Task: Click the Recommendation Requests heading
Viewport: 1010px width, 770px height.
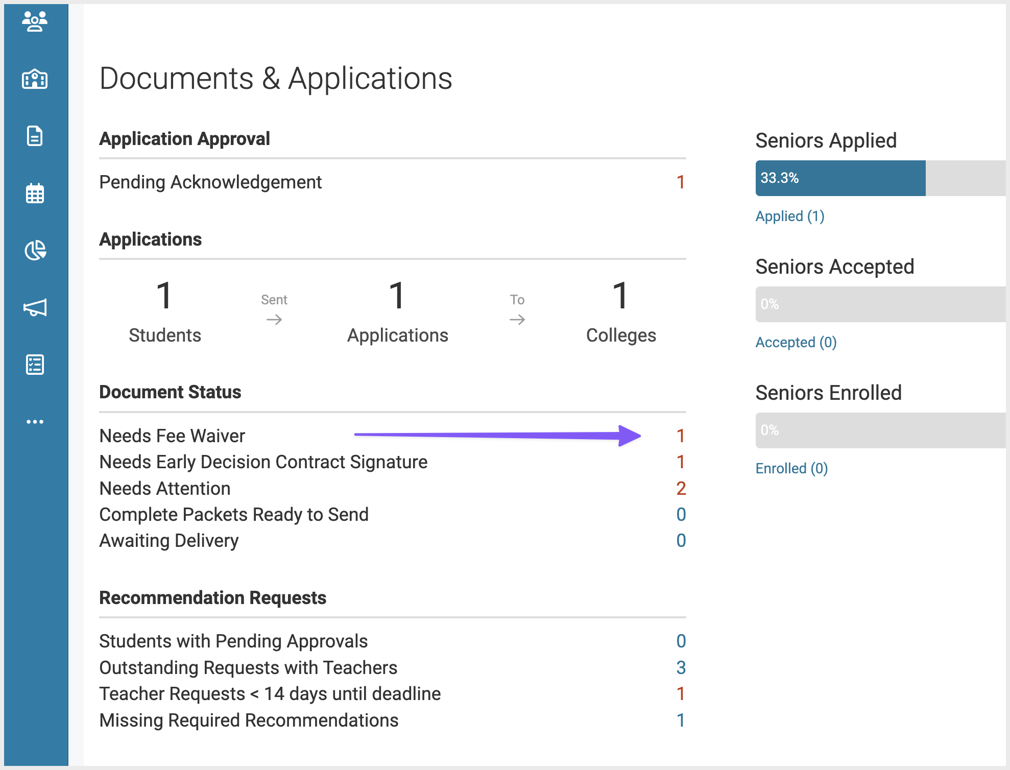Action: (x=212, y=598)
